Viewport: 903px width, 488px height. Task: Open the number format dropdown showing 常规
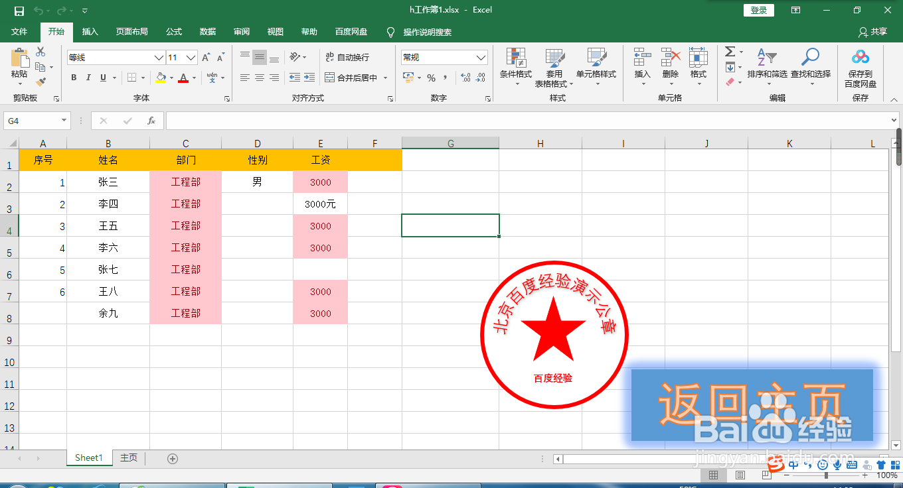(443, 57)
